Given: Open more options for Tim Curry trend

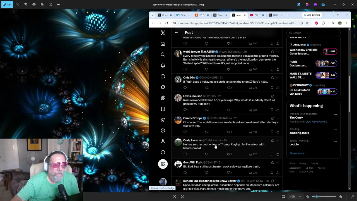Looking at the screenshot, I should (x=336, y=114).
